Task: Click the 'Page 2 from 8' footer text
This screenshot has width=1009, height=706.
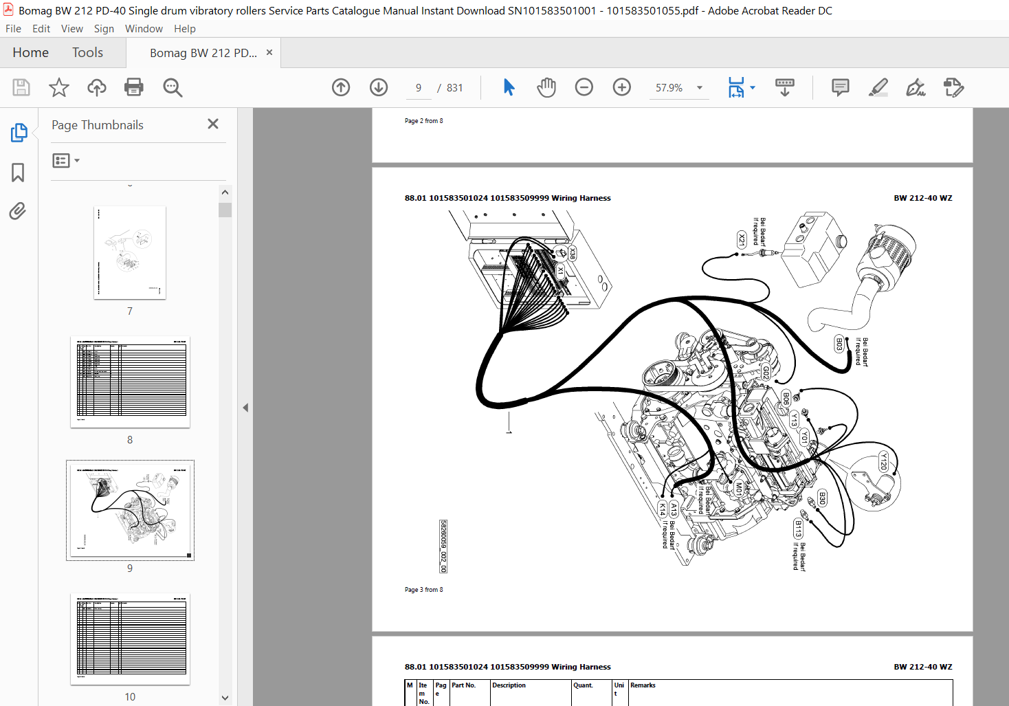Action: [423, 121]
